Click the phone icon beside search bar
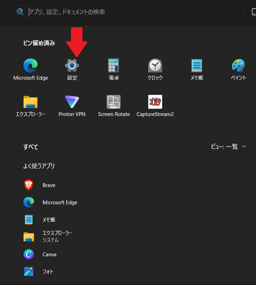The height and width of the screenshot is (285, 256). coord(254,12)
